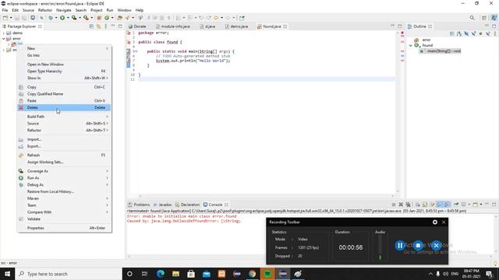499x280 pixels.
Task: Click the New Java Class toolbar icon
Action: click(x=108, y=18)
